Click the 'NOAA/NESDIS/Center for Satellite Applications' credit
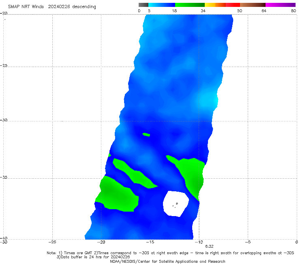This screenshot has height=264, width=300. coord(167,262)
